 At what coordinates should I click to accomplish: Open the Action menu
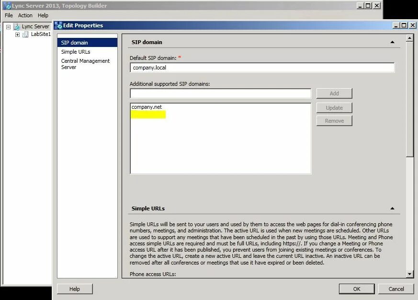(25, 15)
